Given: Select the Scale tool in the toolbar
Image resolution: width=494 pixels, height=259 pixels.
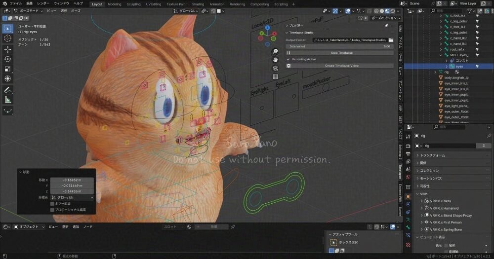Looking at the screenshot, I should pyautogui.click(x=8, y=69).
